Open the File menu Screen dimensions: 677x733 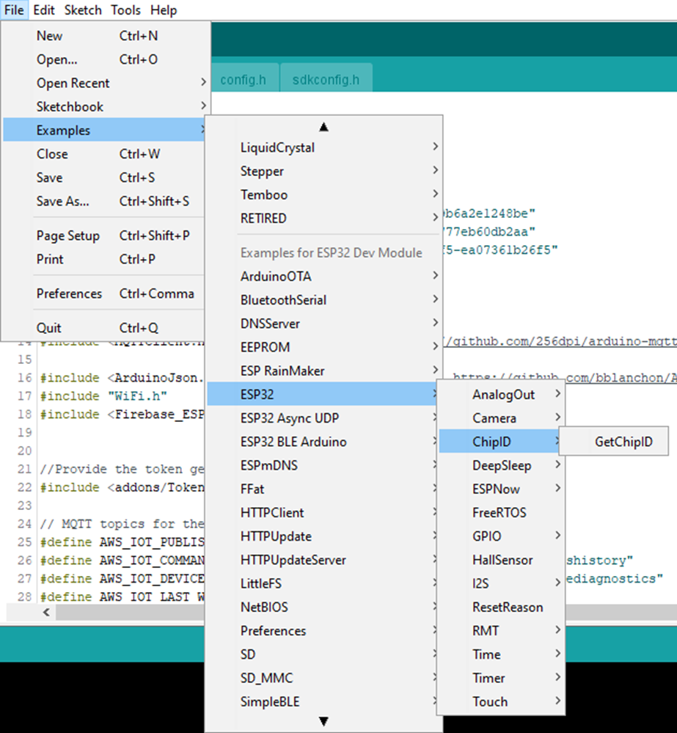click(14, 10)
